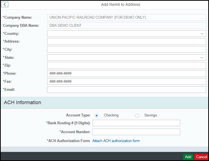Screen dimensions: 209x161
Task: Click the Fax number field
Action: tap(126, 81)
